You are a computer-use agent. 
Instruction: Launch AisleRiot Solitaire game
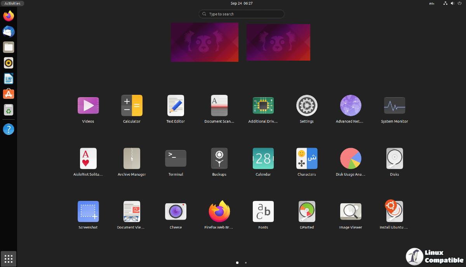tap(88, 159)
